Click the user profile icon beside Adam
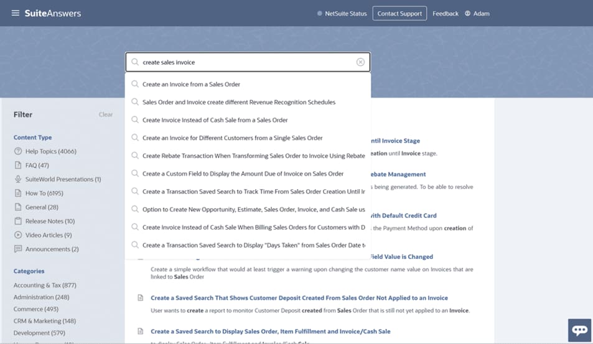This screenshot has width=593, height=344. tap(467, 13)
